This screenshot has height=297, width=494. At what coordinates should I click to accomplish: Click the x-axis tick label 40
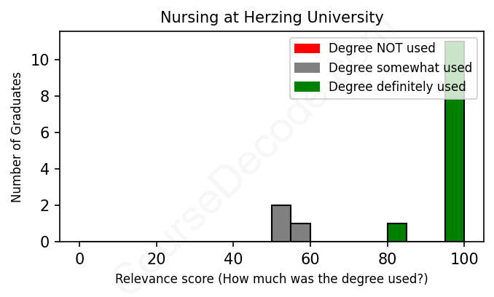coord(233,259)
